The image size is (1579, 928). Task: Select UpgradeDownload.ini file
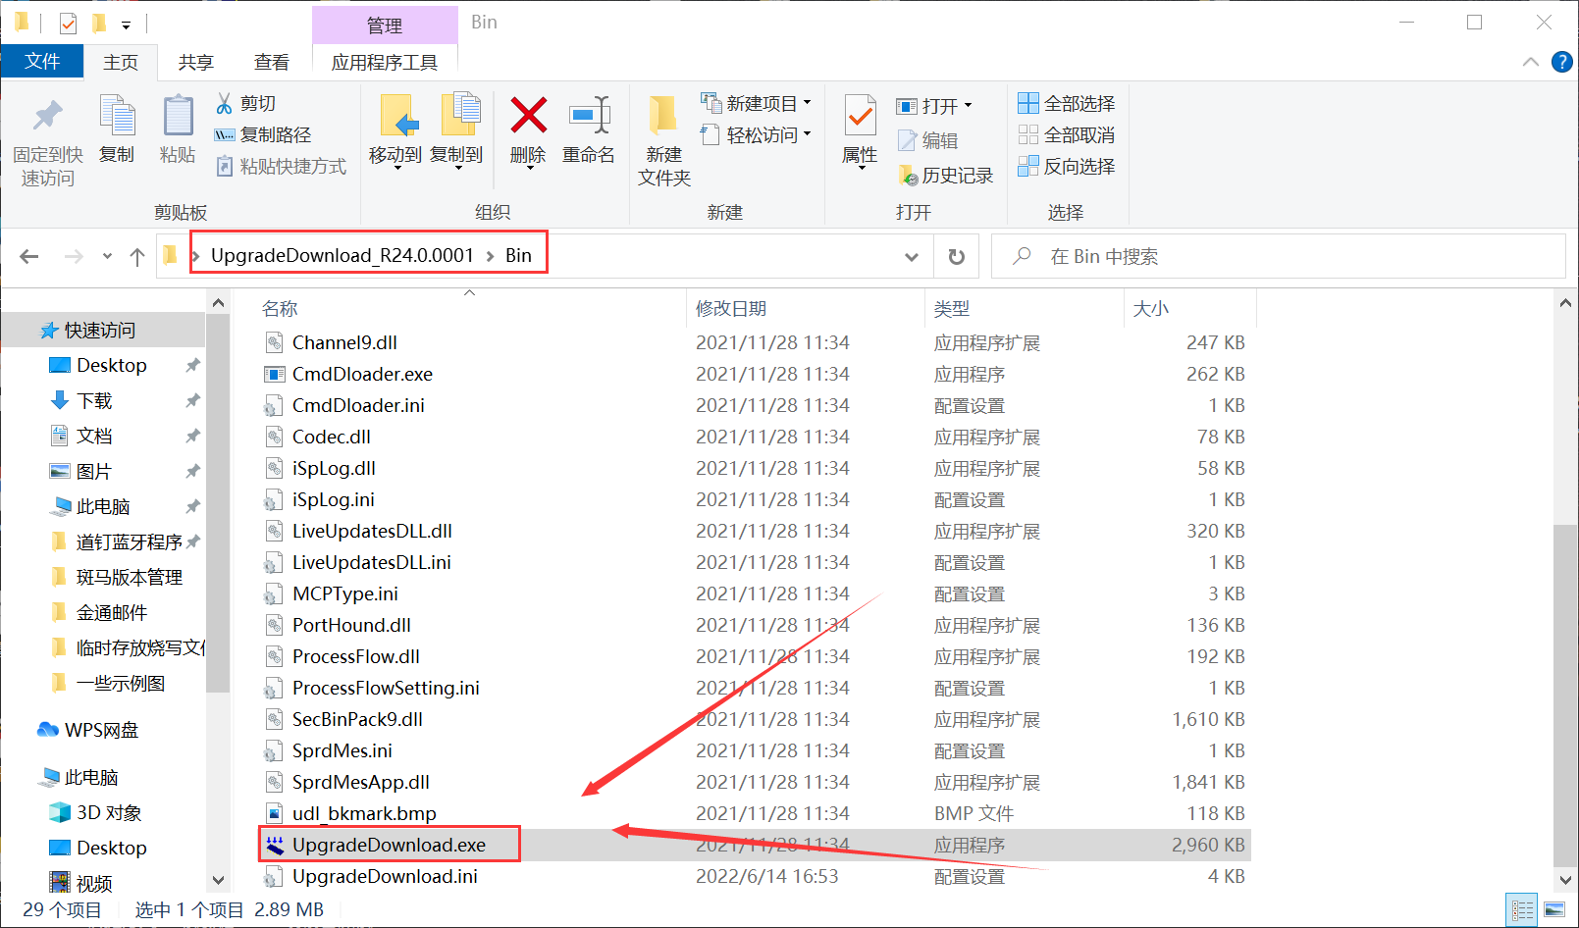coord(385,876)
